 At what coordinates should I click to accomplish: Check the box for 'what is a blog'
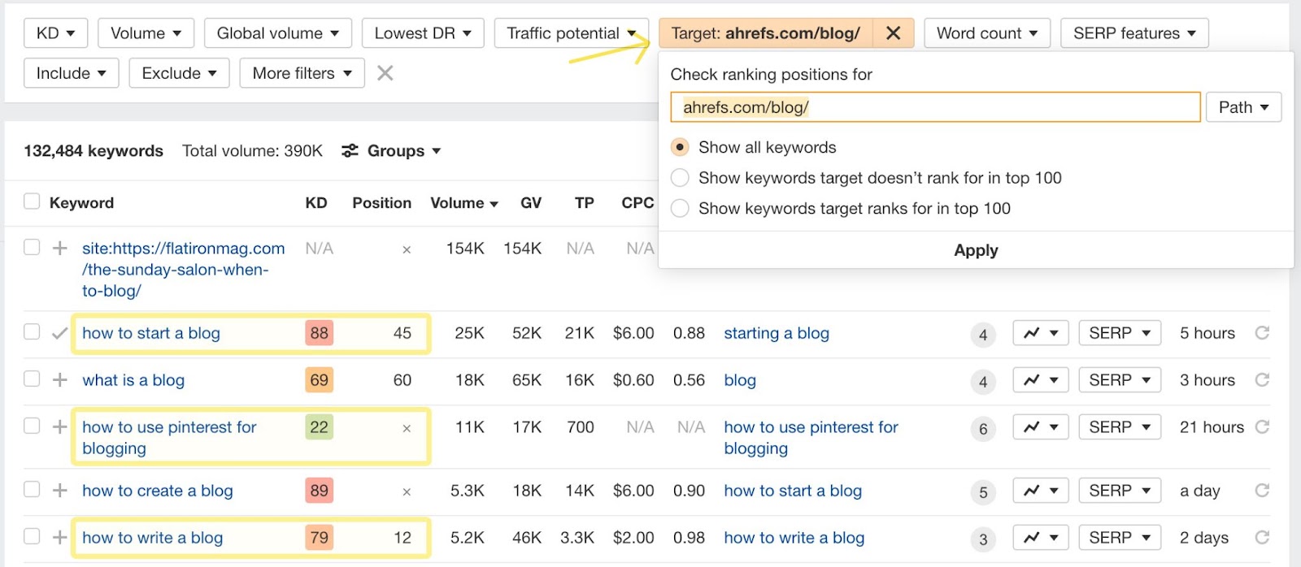(32, 379)
